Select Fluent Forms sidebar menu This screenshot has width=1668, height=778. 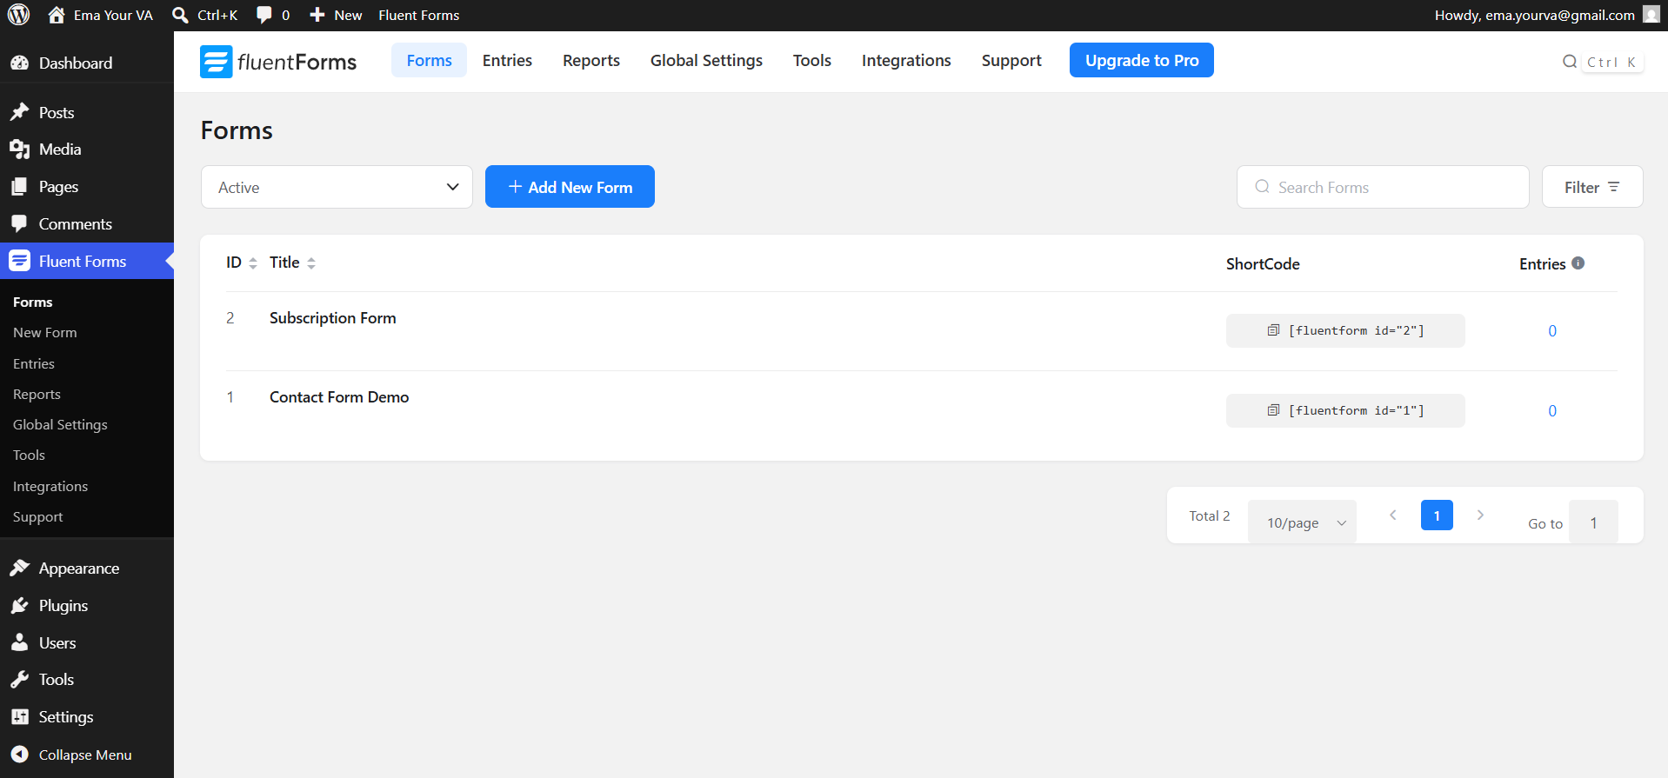[87, 261]
